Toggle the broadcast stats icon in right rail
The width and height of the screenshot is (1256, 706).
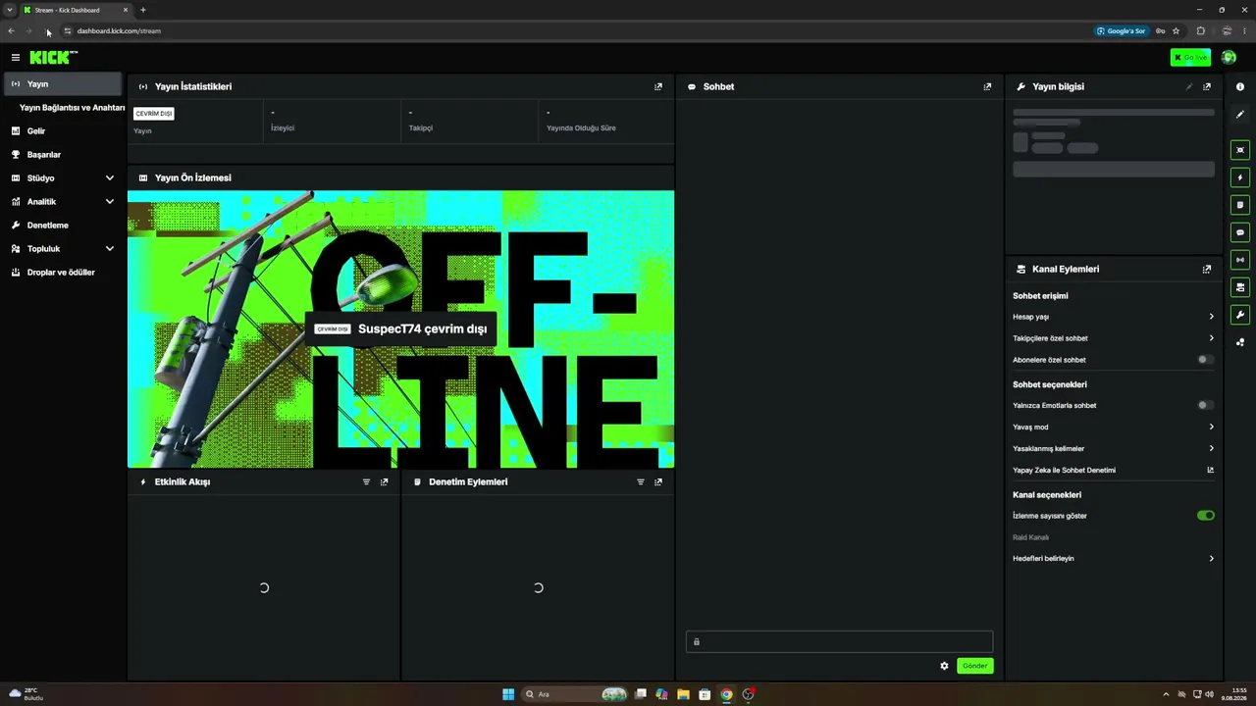pyautogui.click(x=1240, y=260)
